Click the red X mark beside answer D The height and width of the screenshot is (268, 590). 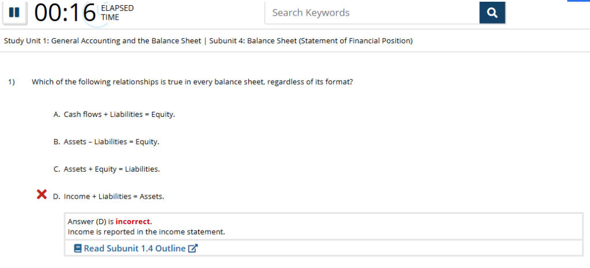pyautogui.click(x=41, y=195)
